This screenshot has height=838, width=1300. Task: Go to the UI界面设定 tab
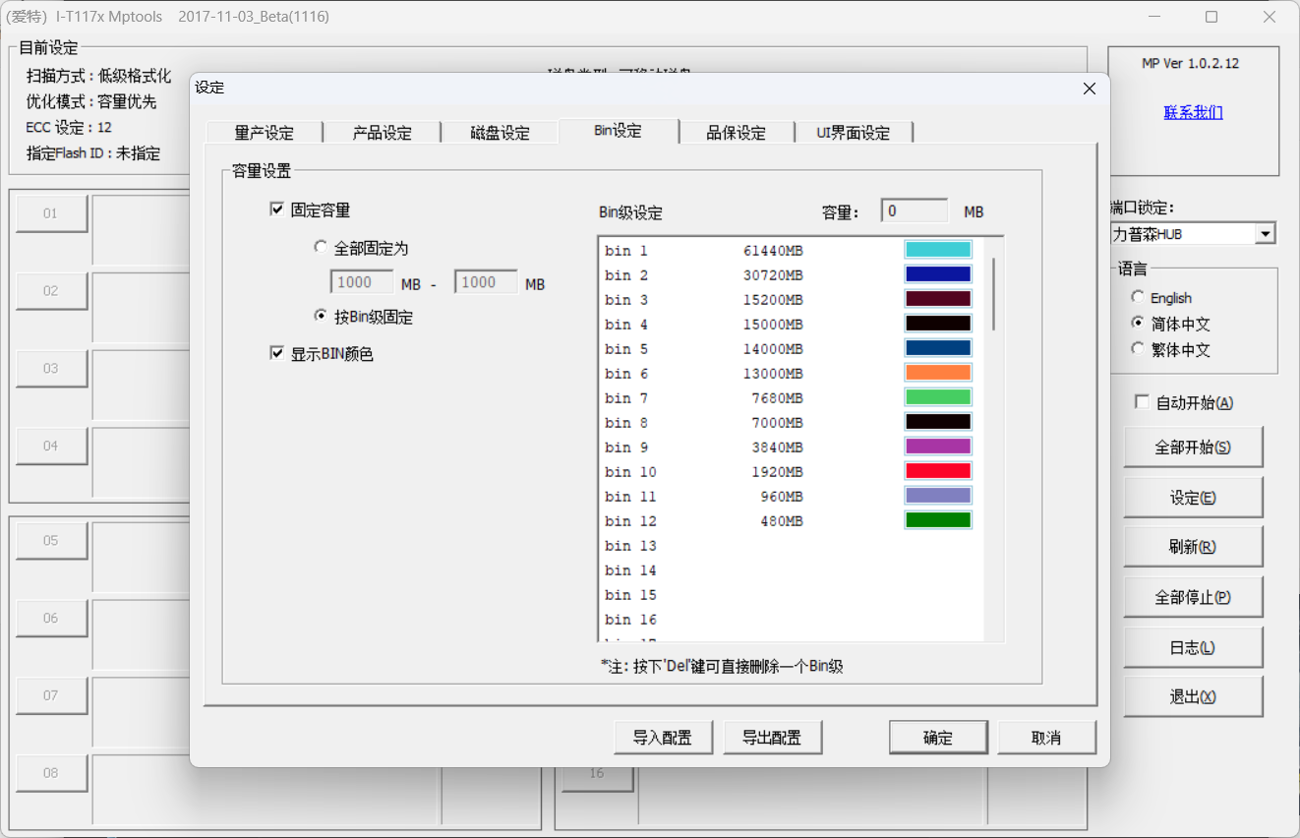(x=853, y=133)
